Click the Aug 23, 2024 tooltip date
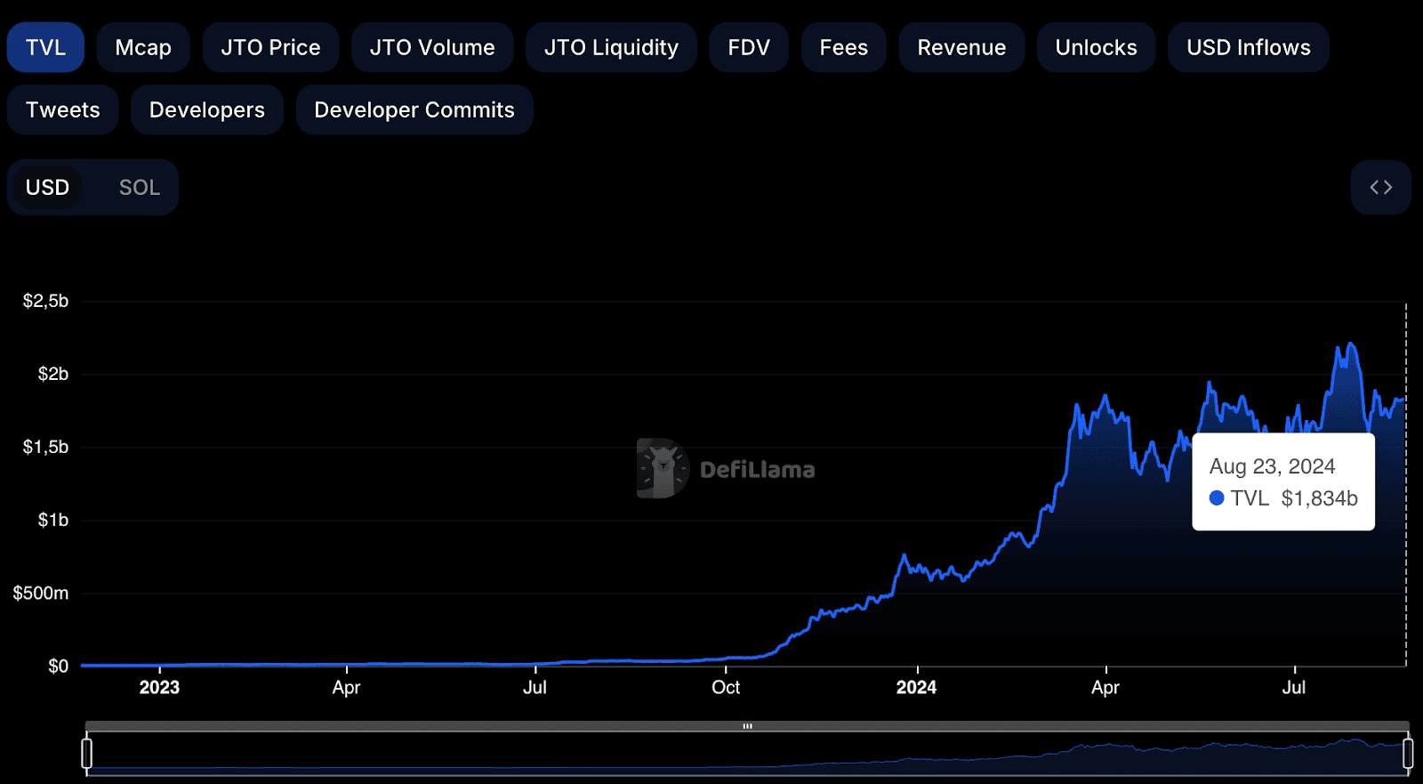This screenshot has height=784, width=1423. [x=1273, y=466]
